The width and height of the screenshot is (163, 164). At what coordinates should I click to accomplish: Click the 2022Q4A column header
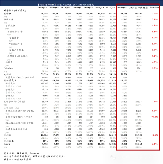pos(42,8)
